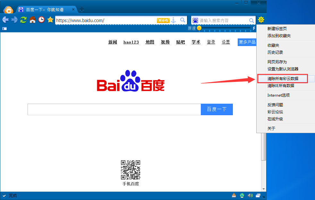
Task: Choose 清除IE所有数据 in the menu
Action: [x=281, y=85]
